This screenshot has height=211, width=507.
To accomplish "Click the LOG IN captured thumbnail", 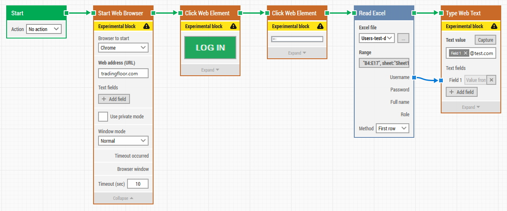I will (x=210, y=48).
